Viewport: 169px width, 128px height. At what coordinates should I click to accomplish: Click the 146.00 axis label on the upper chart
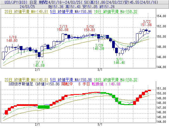click(x=161, y=57)
